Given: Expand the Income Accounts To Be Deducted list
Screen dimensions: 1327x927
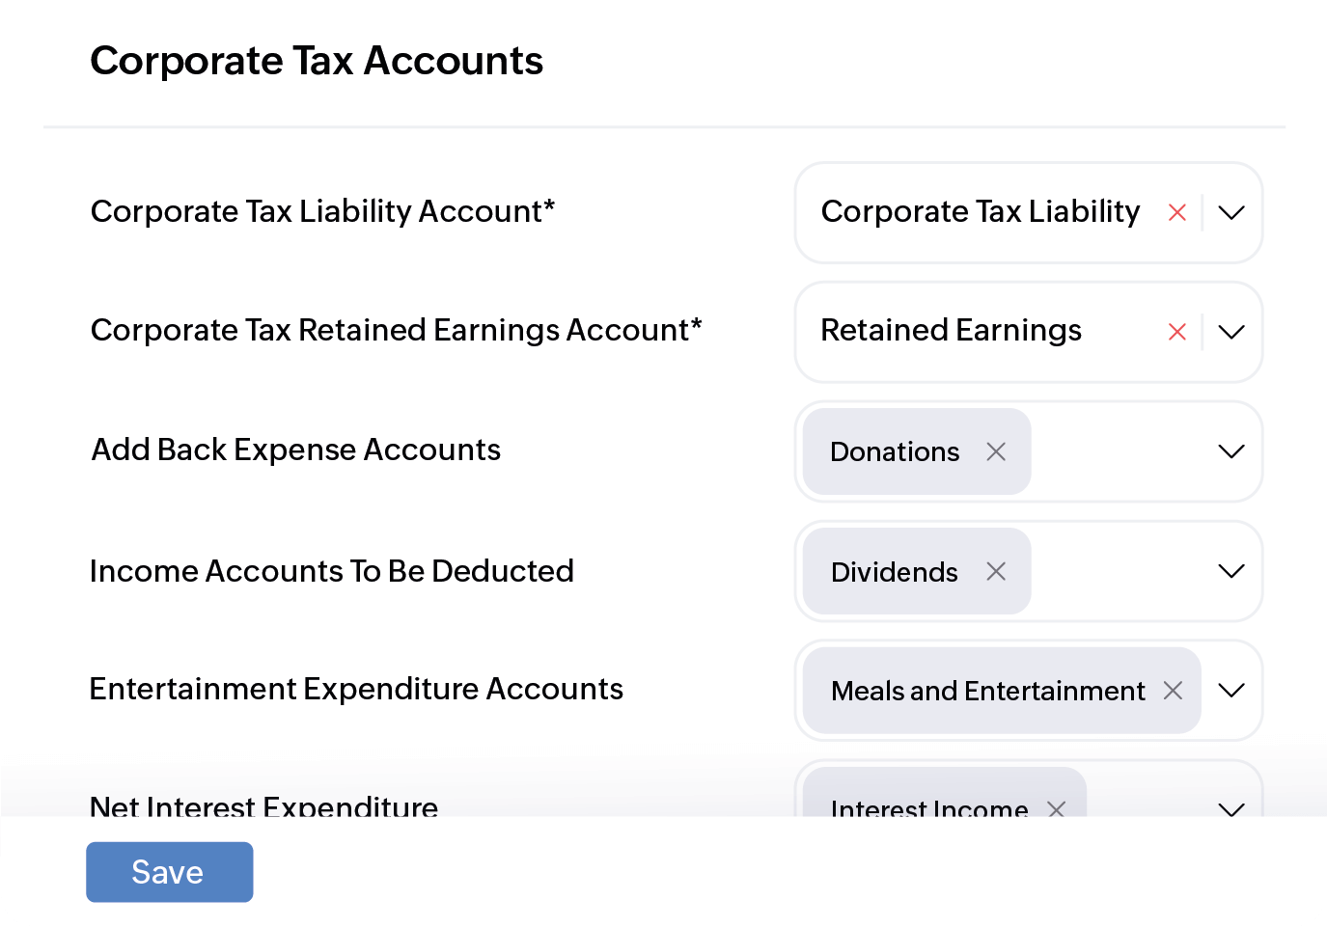Looking at the screenshot, I should [x=1230, y=571].
